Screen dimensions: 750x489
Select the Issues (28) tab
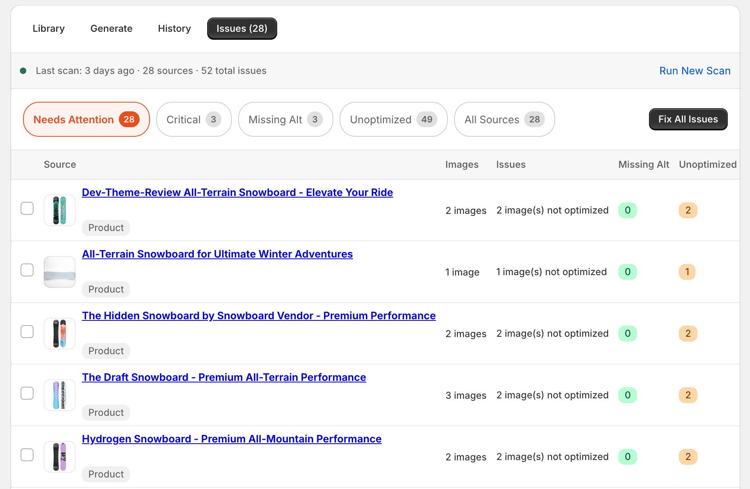click(242, 28)
